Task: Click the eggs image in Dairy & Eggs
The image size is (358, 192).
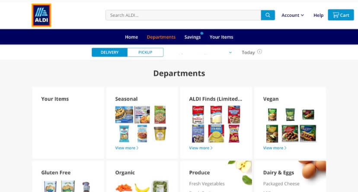Action: tap(313, 170)
